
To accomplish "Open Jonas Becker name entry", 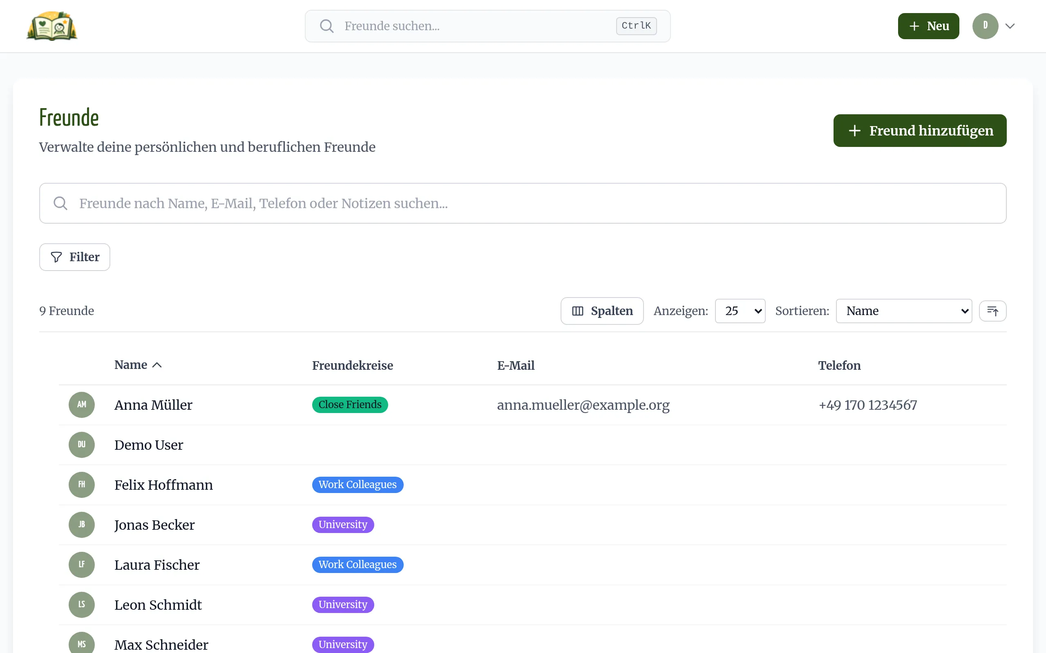I will 154,525.
